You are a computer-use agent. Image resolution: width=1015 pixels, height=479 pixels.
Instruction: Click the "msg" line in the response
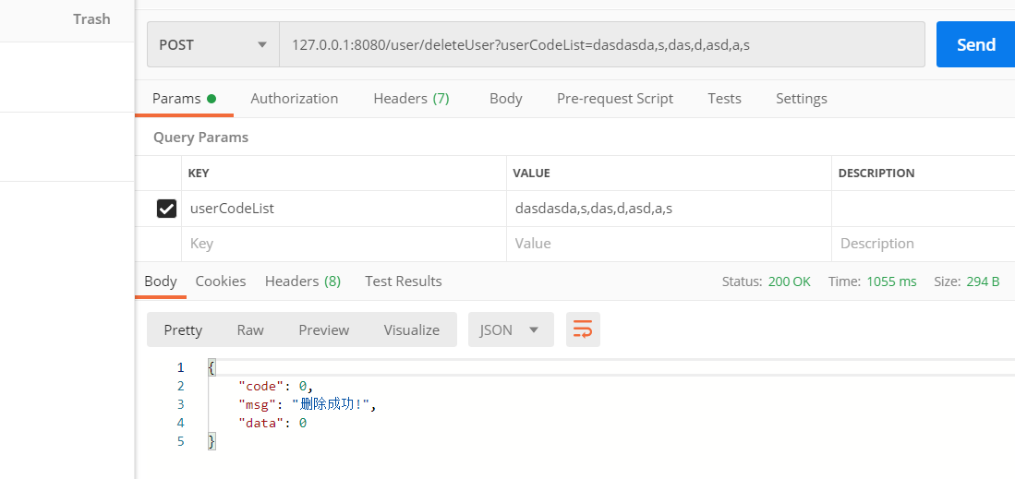307,404
